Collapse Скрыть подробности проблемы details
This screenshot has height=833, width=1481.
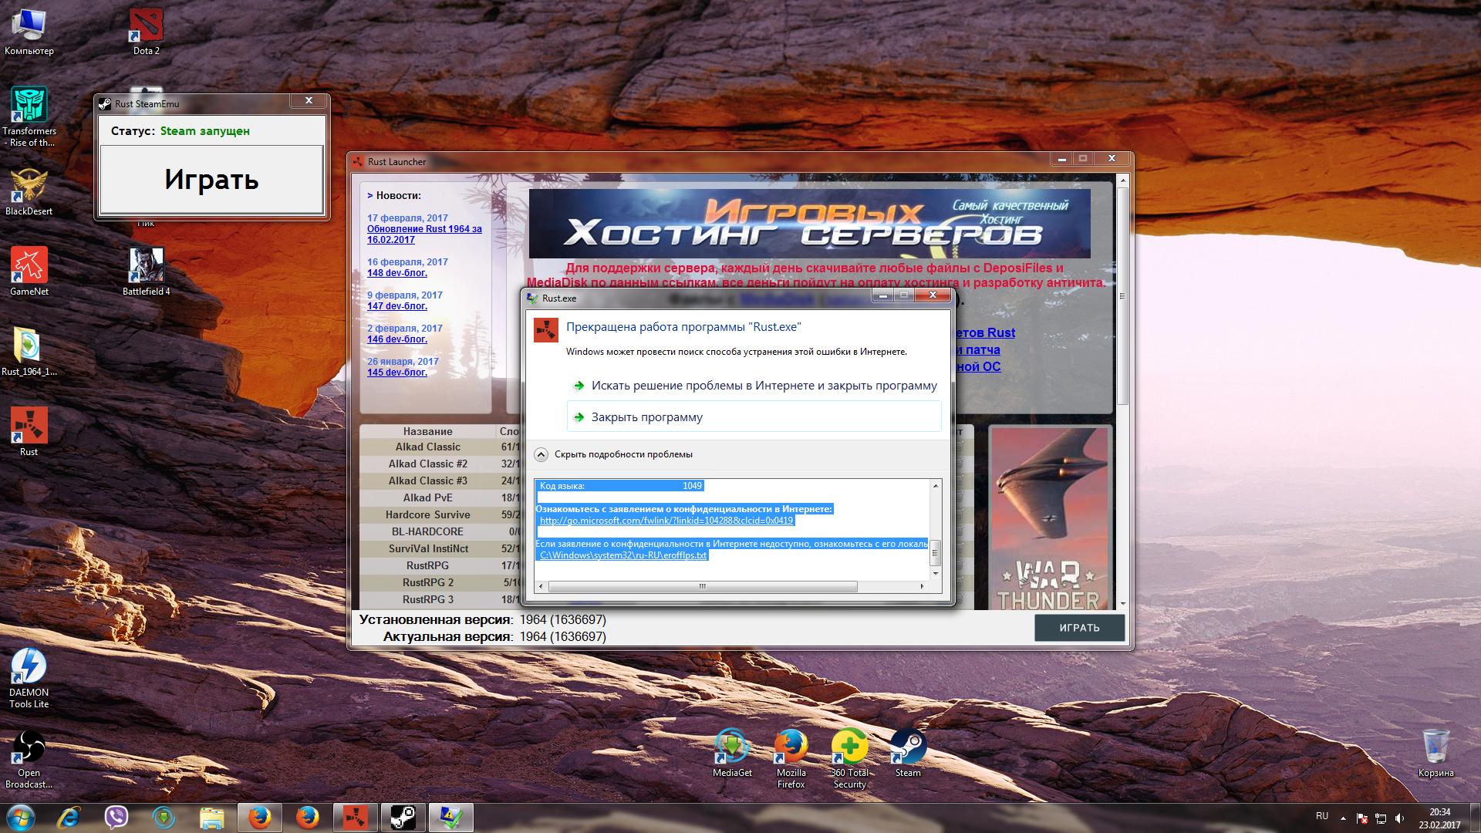[614, 454]
